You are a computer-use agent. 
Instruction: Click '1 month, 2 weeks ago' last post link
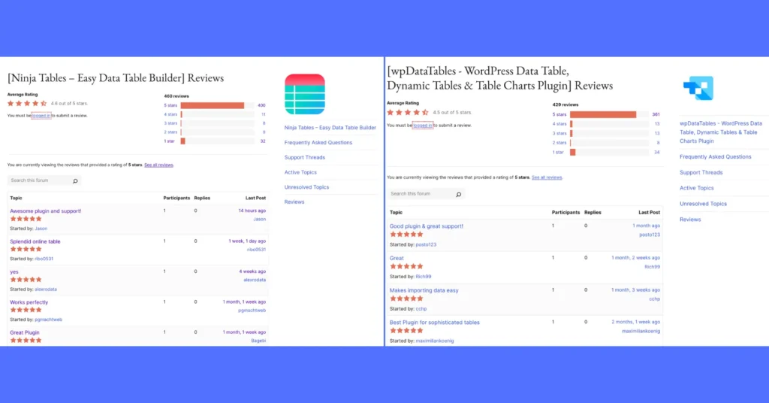point(635,258)
